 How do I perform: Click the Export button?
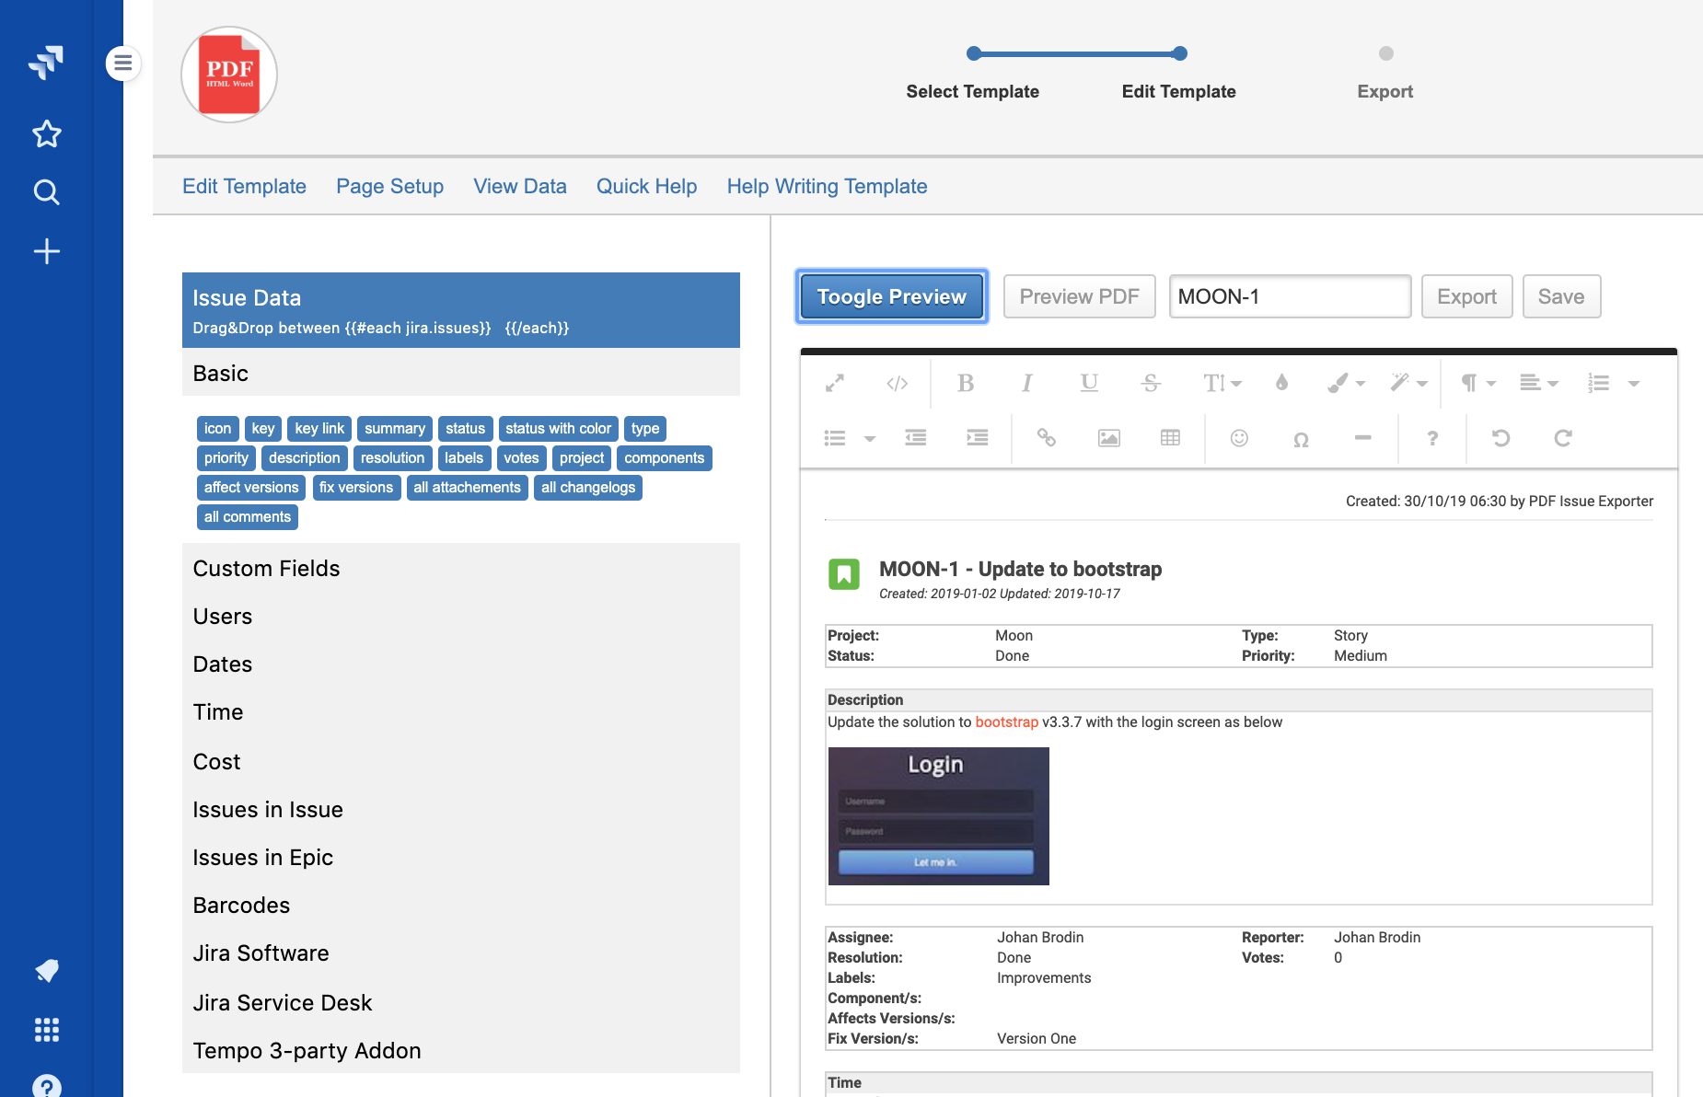tap(1466, 296)
